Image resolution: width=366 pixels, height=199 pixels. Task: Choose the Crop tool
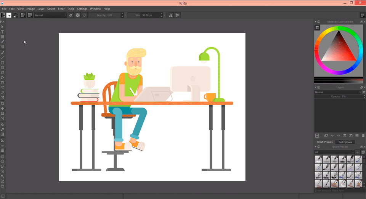3,103
